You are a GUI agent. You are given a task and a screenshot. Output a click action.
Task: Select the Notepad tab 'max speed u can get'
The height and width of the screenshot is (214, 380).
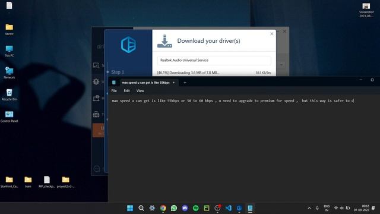click(145, 83)
